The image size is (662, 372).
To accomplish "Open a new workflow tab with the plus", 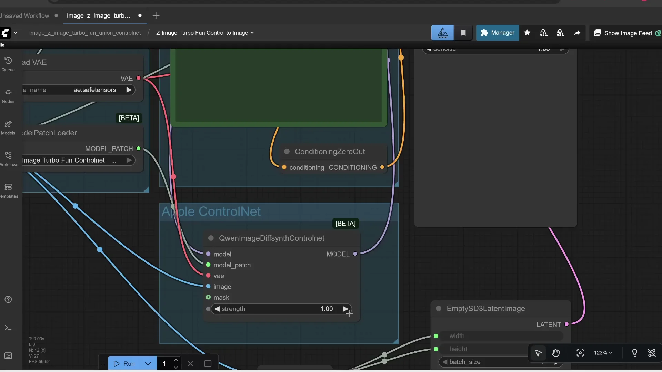I will (x=156, y=15).
